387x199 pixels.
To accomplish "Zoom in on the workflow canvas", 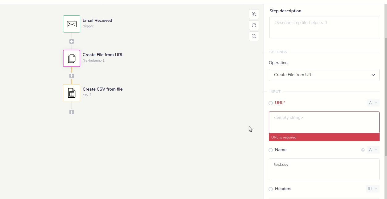I will coord(254,14).
